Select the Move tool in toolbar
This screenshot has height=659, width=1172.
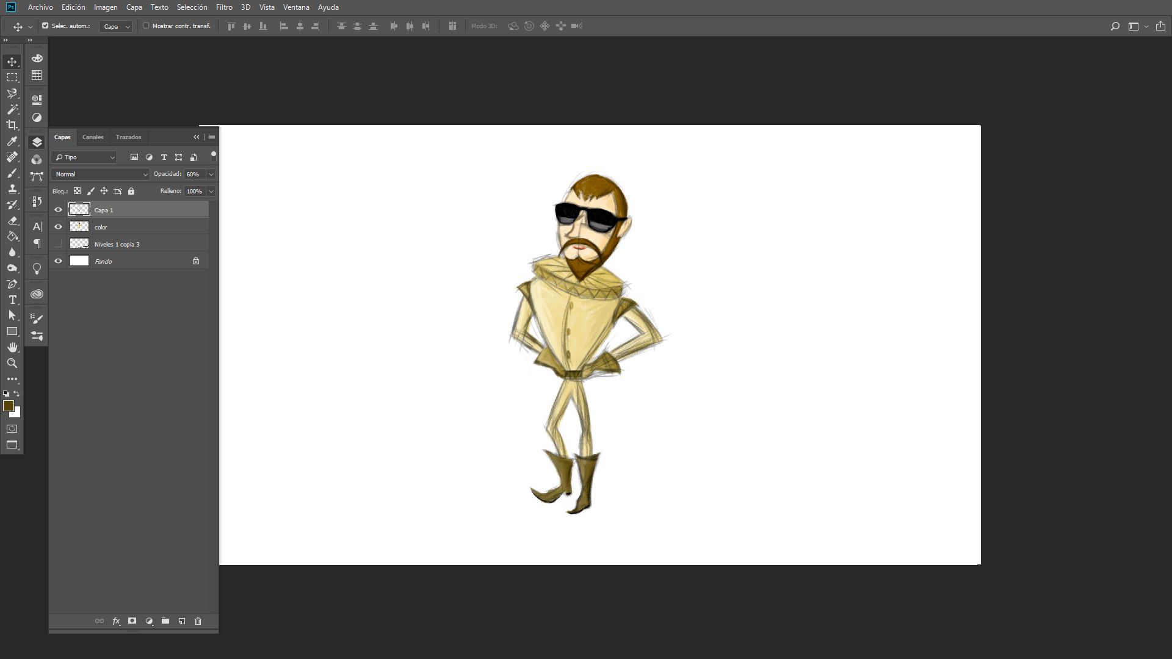click(x=12, y=62)
